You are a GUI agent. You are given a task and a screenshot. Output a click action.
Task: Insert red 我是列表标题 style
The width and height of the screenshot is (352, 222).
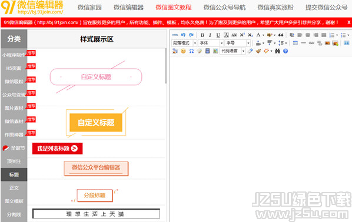58,149
